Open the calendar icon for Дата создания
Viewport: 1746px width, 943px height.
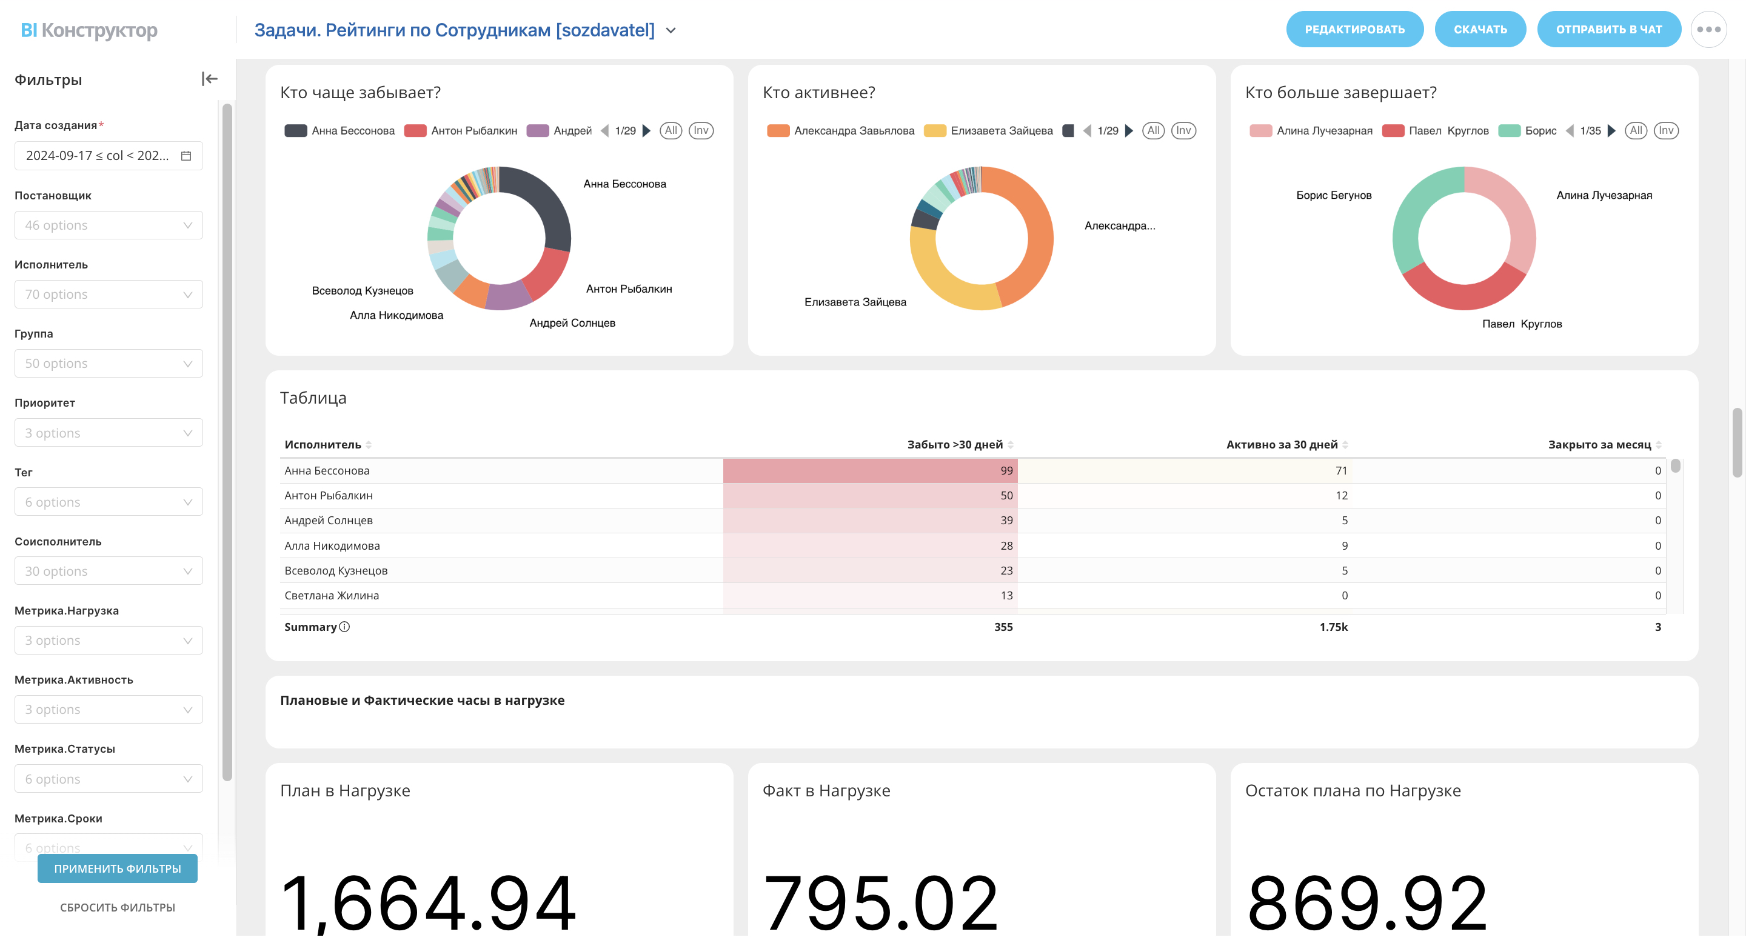(186, 156)
